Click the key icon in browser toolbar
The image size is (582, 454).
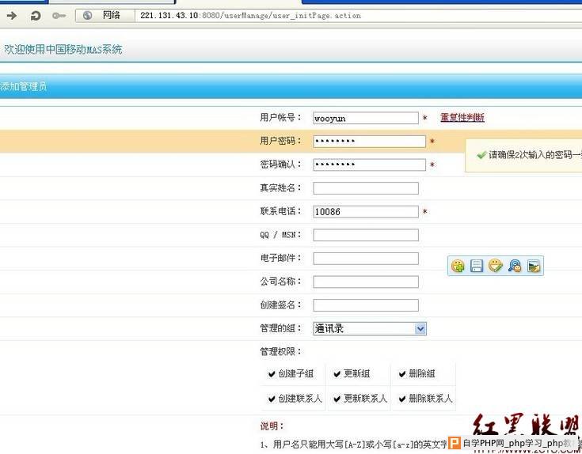pos(59,16)
